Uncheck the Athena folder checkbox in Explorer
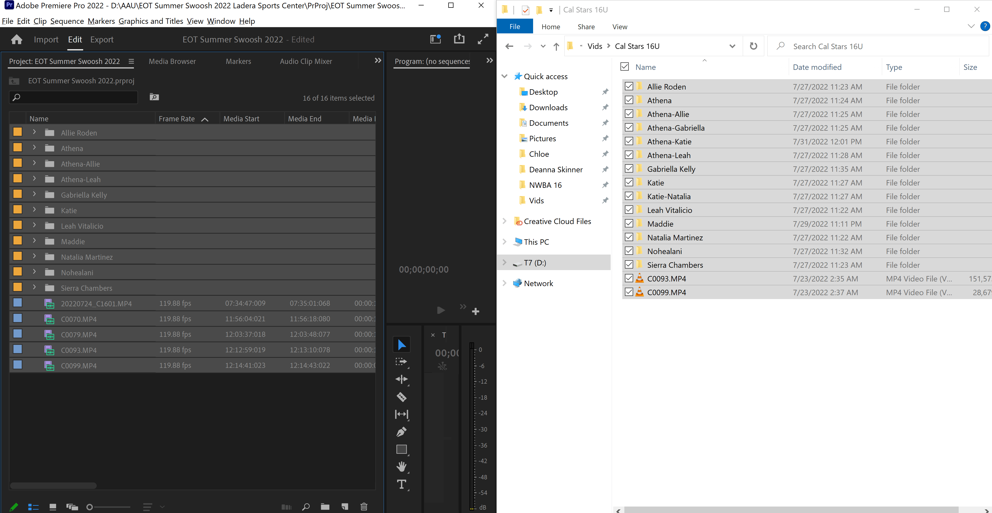The image size is (992, 513). pyautogui.click(x=629, y=100)
